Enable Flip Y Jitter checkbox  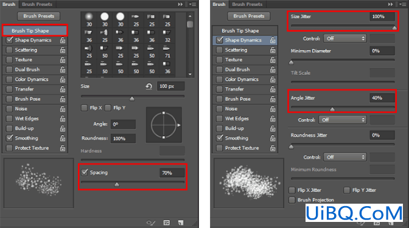pyautogui.click(x=347, y=190)
